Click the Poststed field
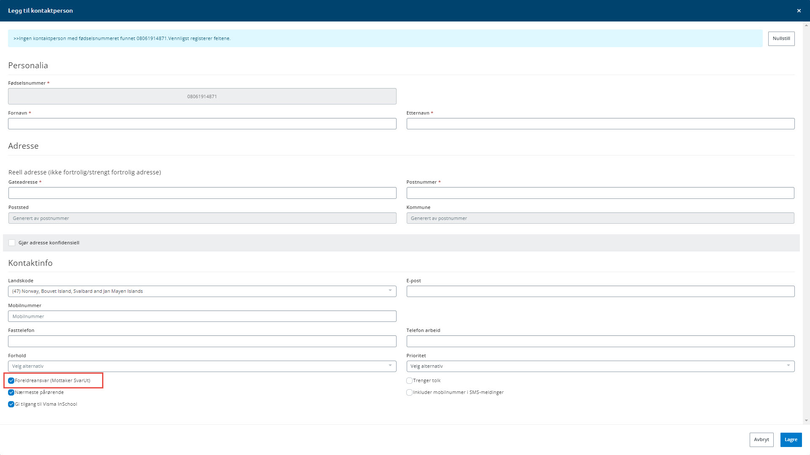This screenshot has width=810, height=455. (202, 218)
